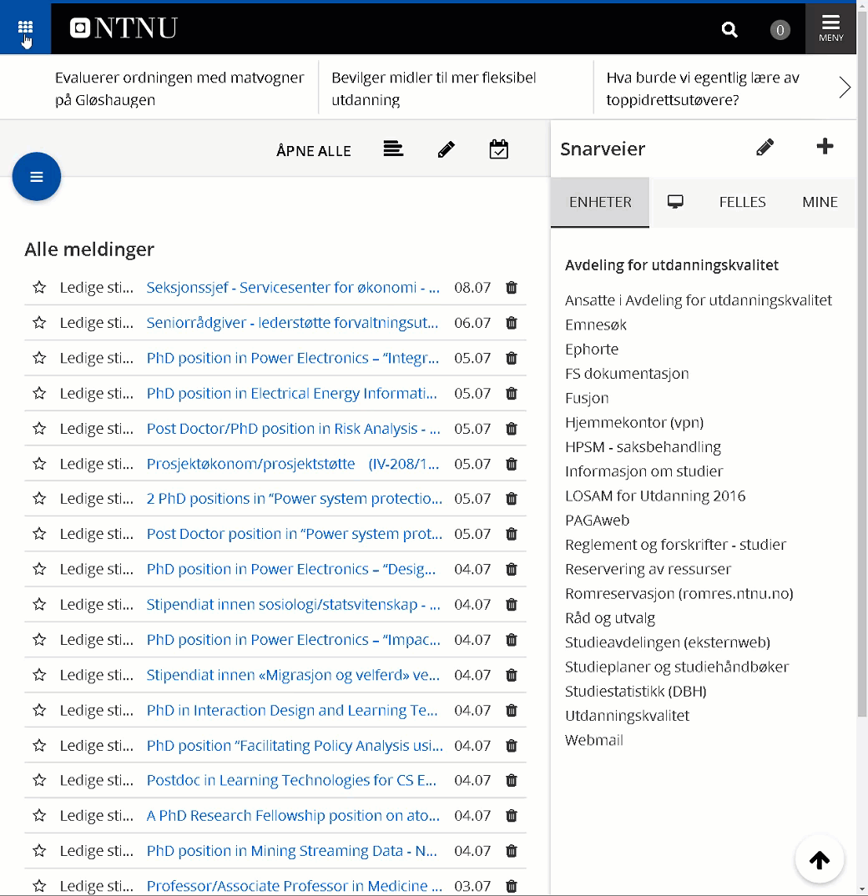868x896 pixels.
Task: Delete the PhD in Mining Streaming Data message
Action: pos(511,851)
